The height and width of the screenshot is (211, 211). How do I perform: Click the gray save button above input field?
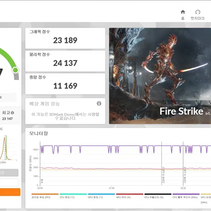pyautogui.click(x=9, y=173)
